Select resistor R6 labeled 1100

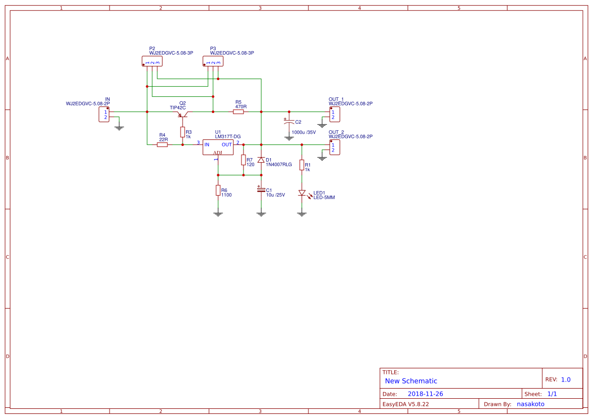point(218,191)
